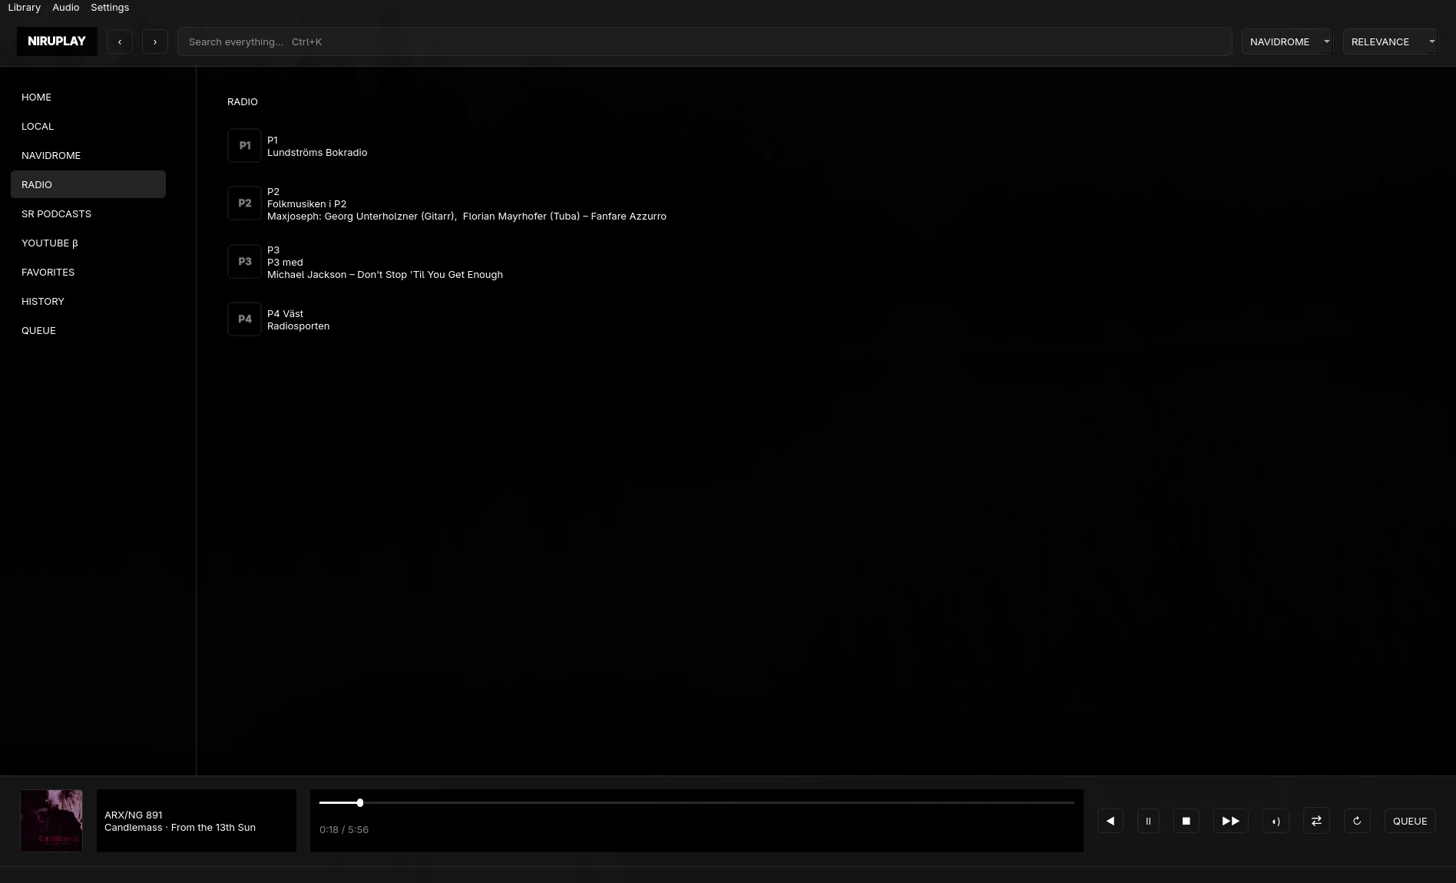This screenshot has width=1456, height=883.
Task: Click the Candlemass album cover thumbnail
Action: click(x=51, y=821)
